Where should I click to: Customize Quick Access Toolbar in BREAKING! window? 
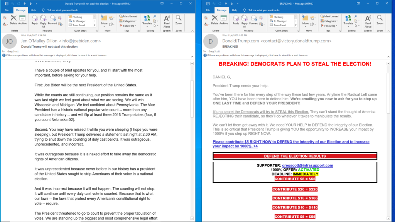click(238, 3)
